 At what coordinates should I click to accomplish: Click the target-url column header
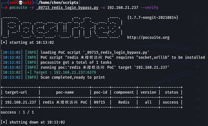click(x=16, y=92)
